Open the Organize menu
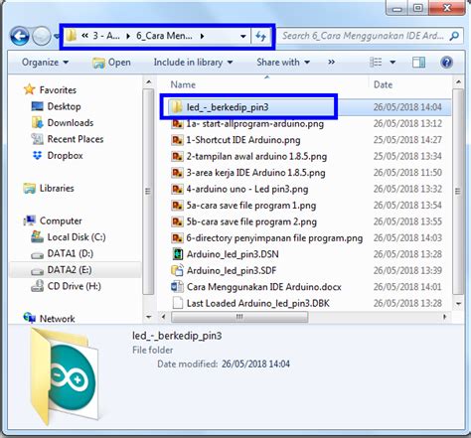The image size is (471, 438). [45, 63]
